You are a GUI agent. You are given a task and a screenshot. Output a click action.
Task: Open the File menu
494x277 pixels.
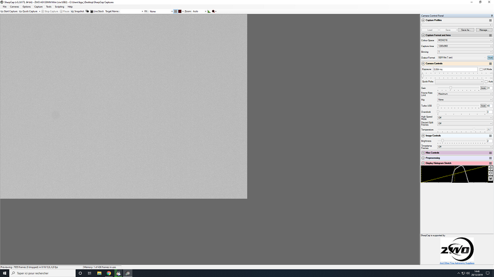coord(5,6)
